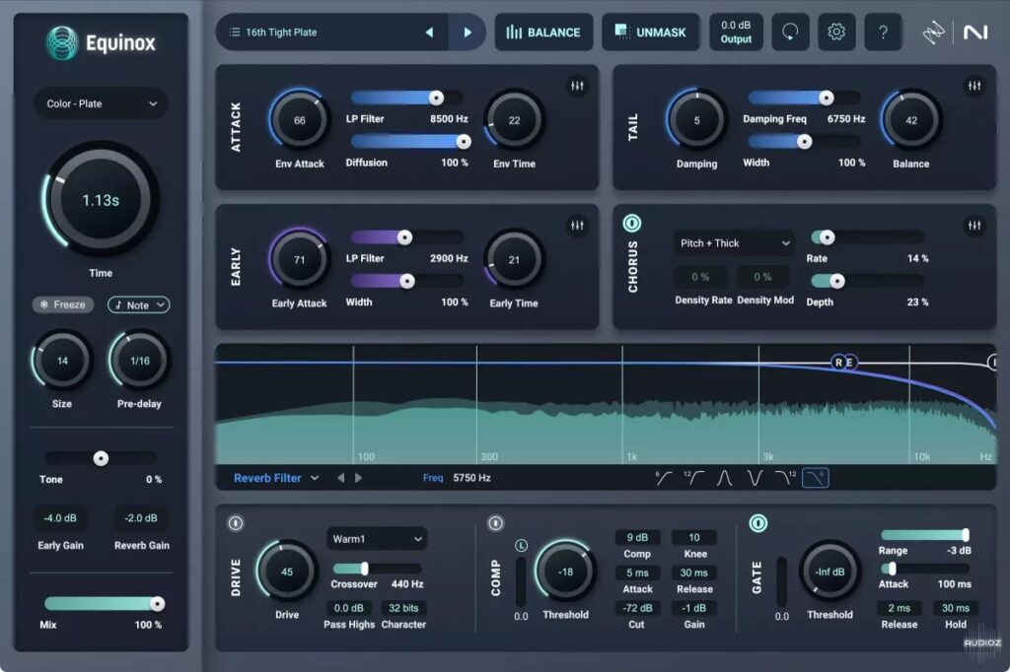Viewport: 1010px width, 672px height.
Task: Click the Pre-delay knob showing 1/16
Action: (140, 361)
